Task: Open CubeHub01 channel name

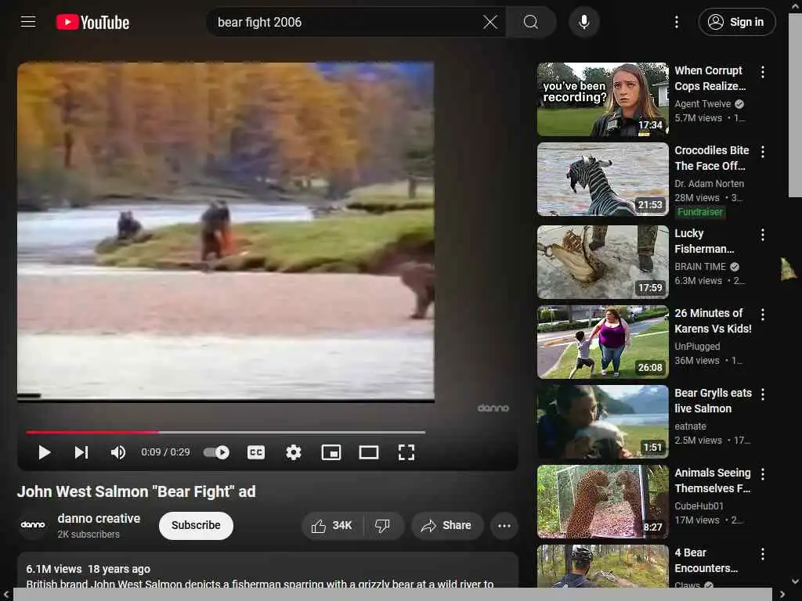Action: point(699,506)
